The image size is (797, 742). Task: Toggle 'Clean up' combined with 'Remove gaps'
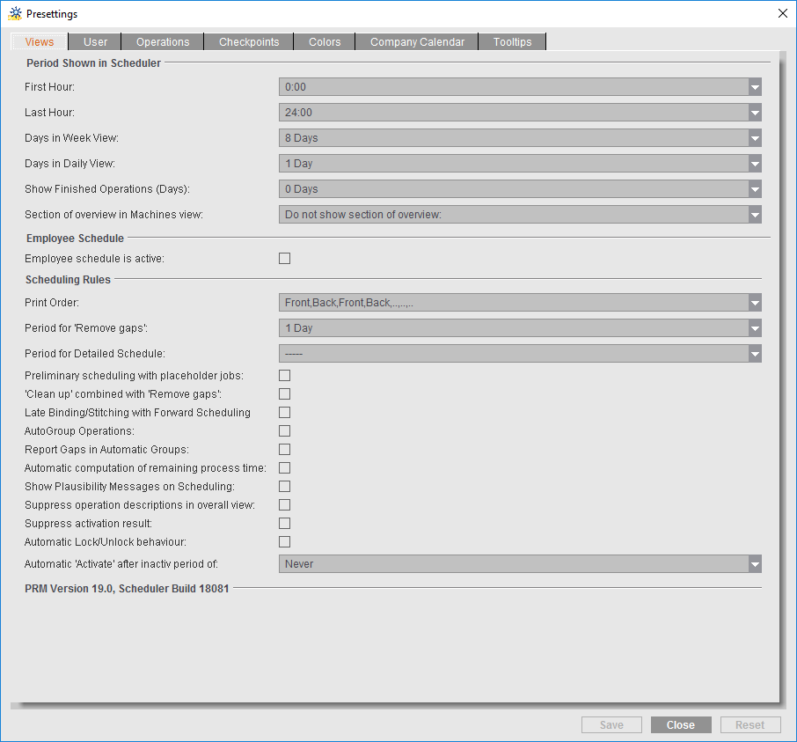pos(285,394)
